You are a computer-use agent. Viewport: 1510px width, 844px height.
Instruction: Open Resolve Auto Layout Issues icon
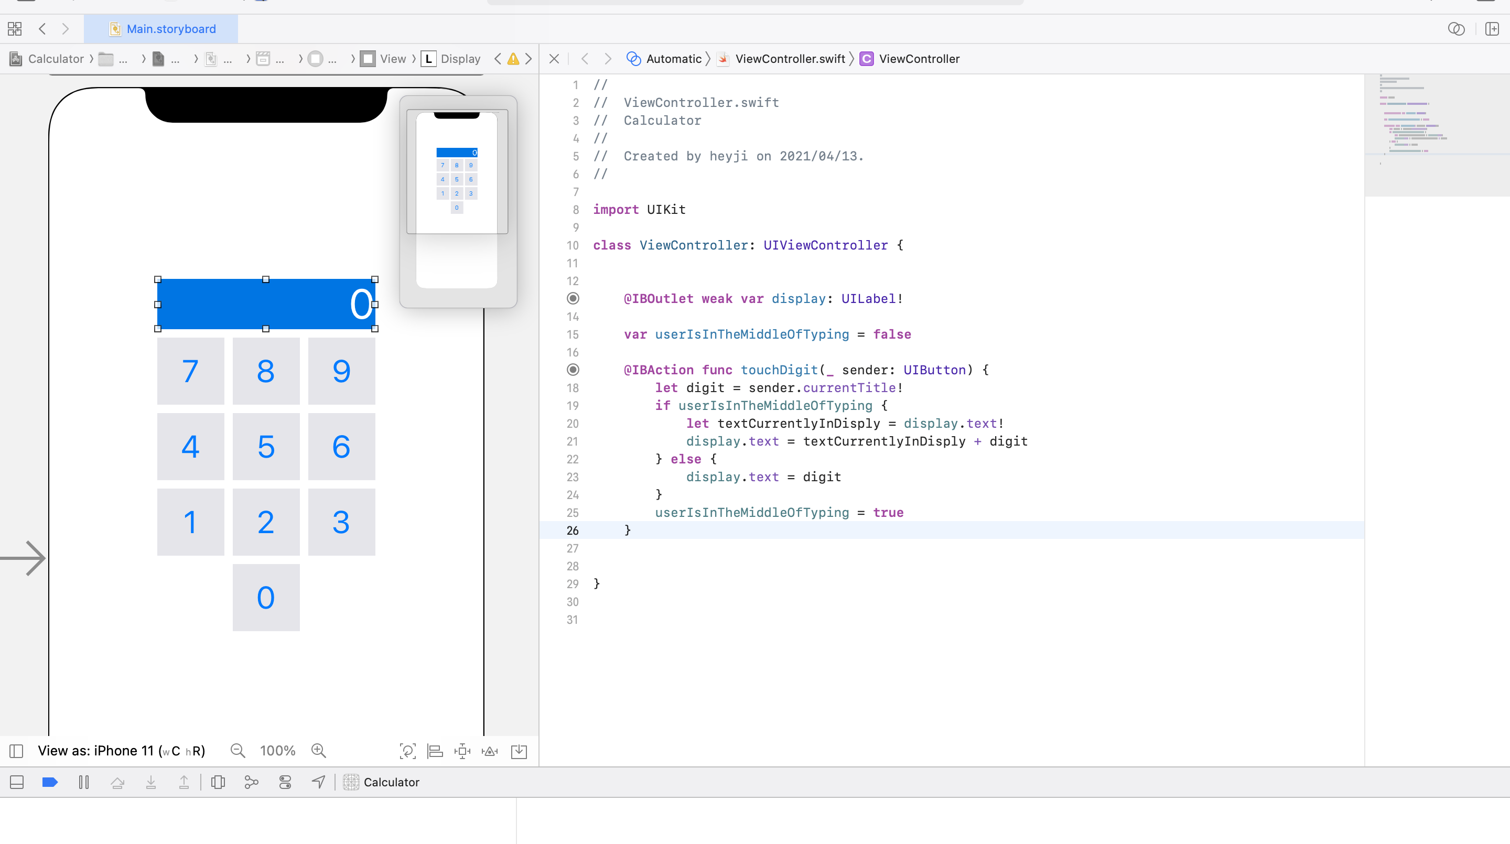pyautogui.click(x=490, y=751)
